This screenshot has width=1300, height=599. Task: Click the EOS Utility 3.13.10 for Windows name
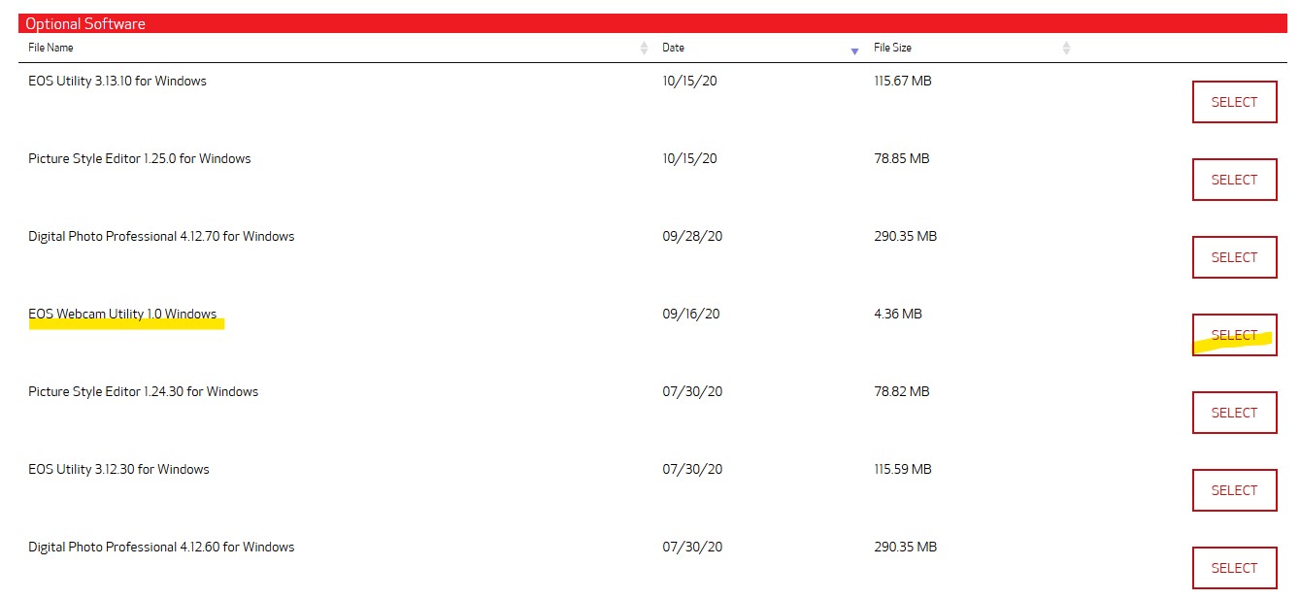[x=117, y=81]
